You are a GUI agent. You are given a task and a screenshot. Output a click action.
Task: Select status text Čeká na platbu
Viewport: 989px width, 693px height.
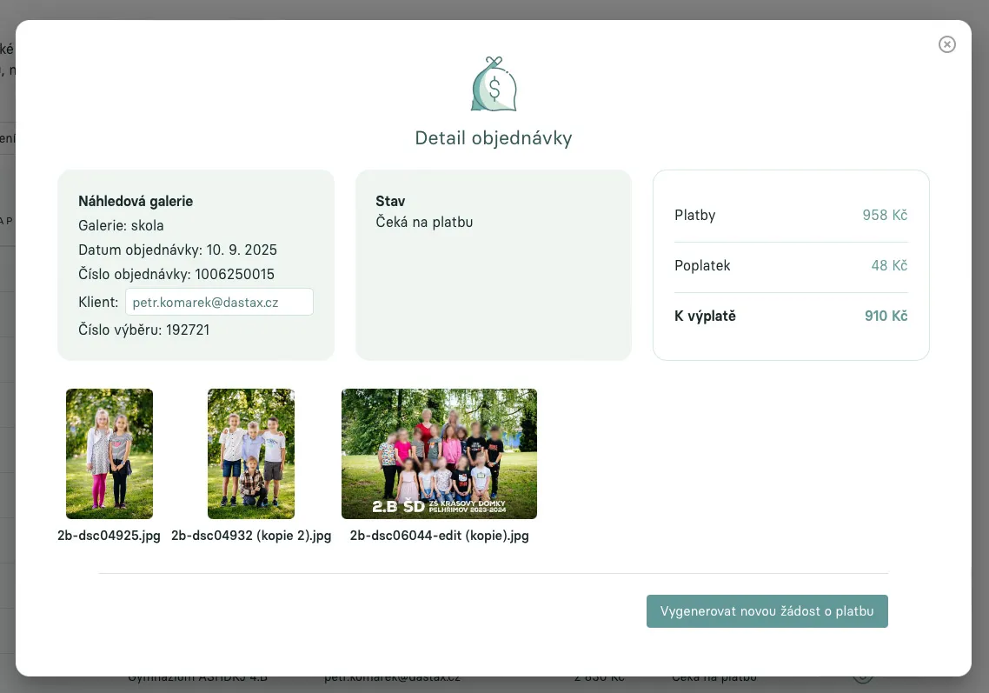[x=424, y=223]
